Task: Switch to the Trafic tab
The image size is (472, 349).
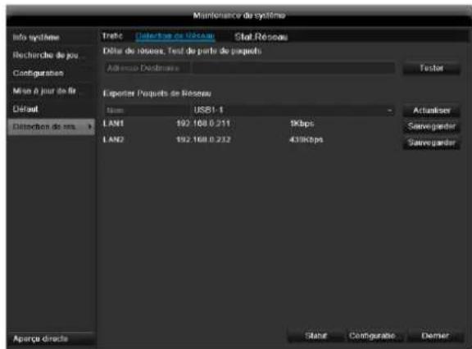Action: 112,36
